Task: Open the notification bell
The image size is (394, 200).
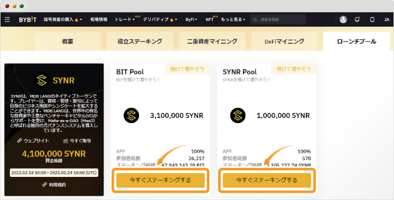Action: coord(357,19)
